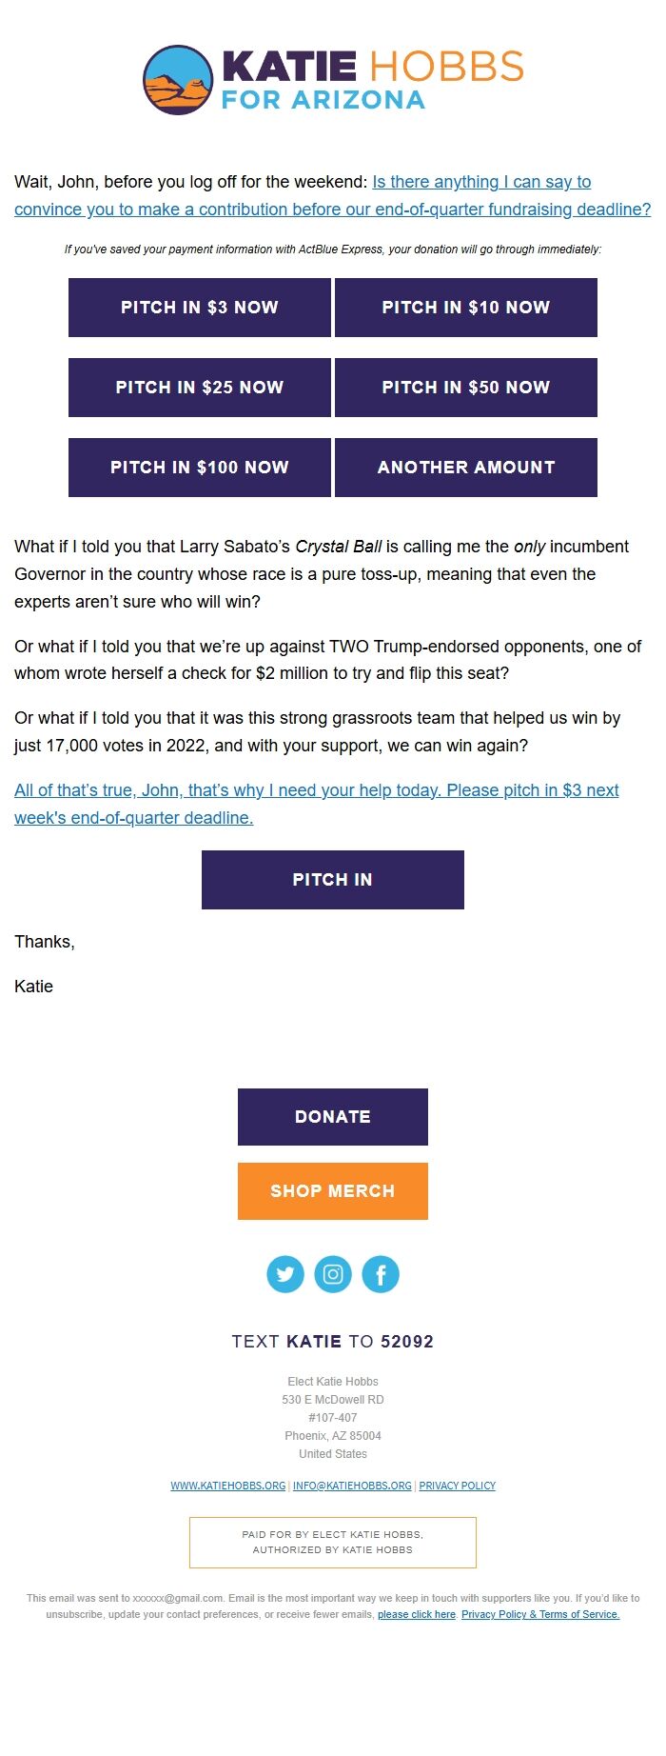Choose the PITCH IN $25 NOW button
Viewport: 666px width, 1756px height.
pos(200,388)
